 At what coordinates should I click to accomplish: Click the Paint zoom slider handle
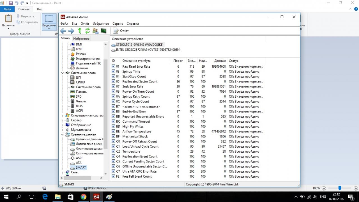[x=340, y=188]
